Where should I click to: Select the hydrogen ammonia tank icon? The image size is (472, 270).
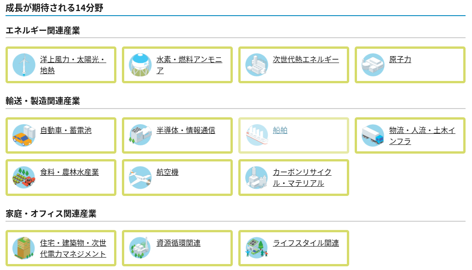coord(140,64)
